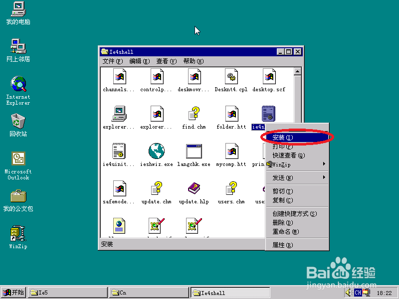Click the CH input language indicator

tap(358, 293)
